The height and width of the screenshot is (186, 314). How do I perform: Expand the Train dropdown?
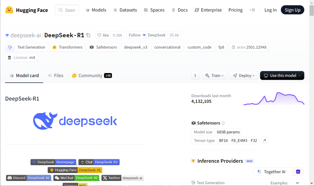[x=214, y=76]
